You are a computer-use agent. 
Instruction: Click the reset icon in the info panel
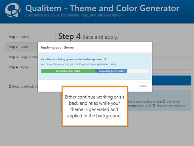[x=164, y=102]
